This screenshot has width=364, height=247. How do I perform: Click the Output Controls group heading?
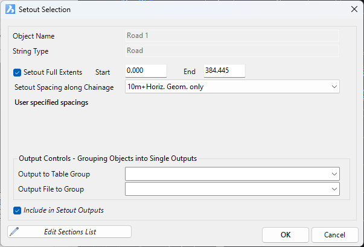coord(107,158)
